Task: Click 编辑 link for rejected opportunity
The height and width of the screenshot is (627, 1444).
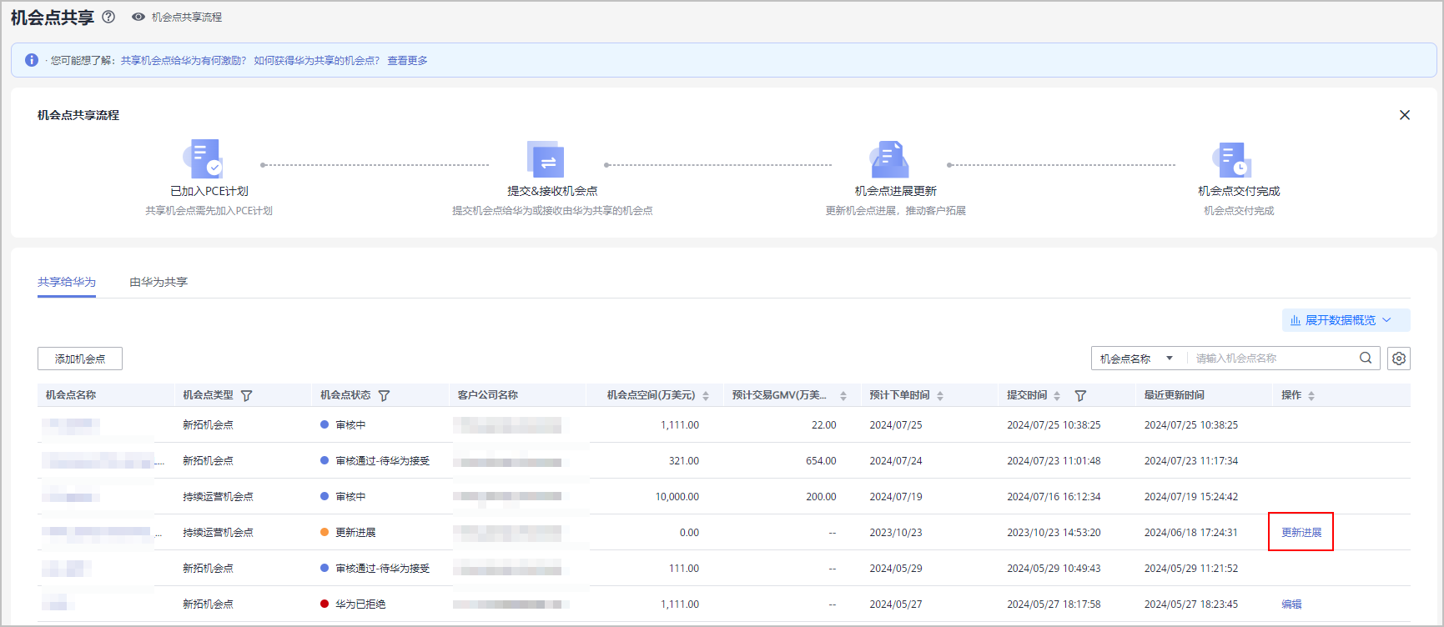Action: tap(1291, 604)
